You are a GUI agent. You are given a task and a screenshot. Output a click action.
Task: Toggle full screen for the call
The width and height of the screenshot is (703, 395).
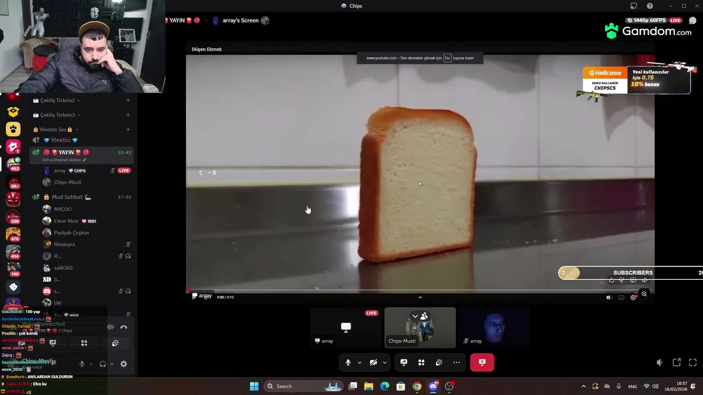(x=693, y=363)
